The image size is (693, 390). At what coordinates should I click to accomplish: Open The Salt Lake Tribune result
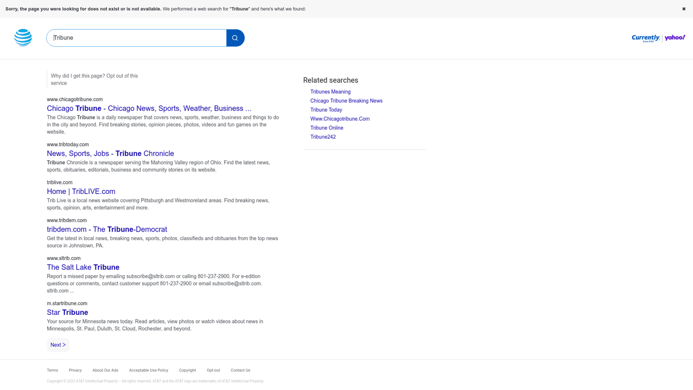83,267
